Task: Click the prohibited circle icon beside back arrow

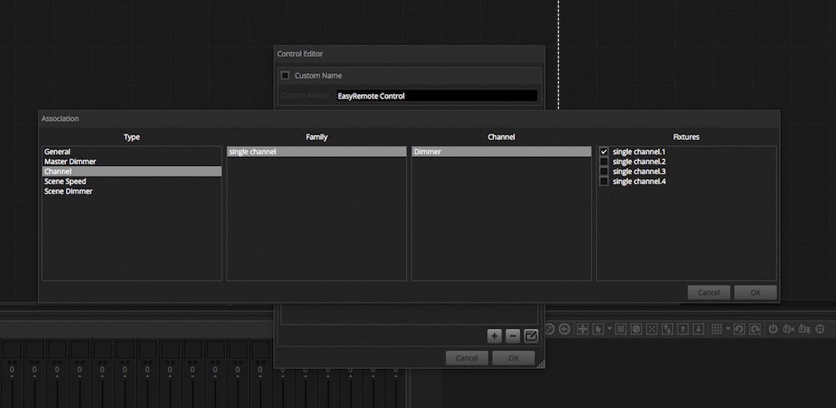Action: click(549, 330)
